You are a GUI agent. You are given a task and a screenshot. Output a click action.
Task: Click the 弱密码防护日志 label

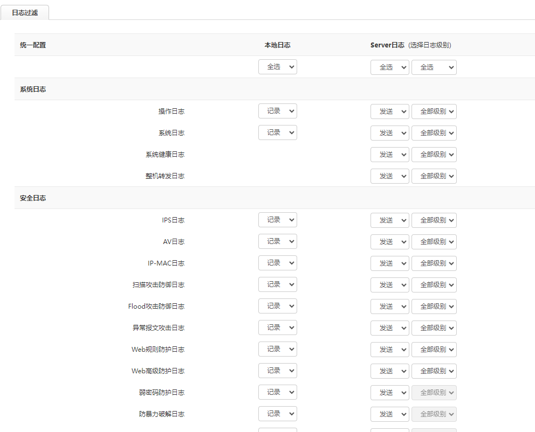(162, 393)
